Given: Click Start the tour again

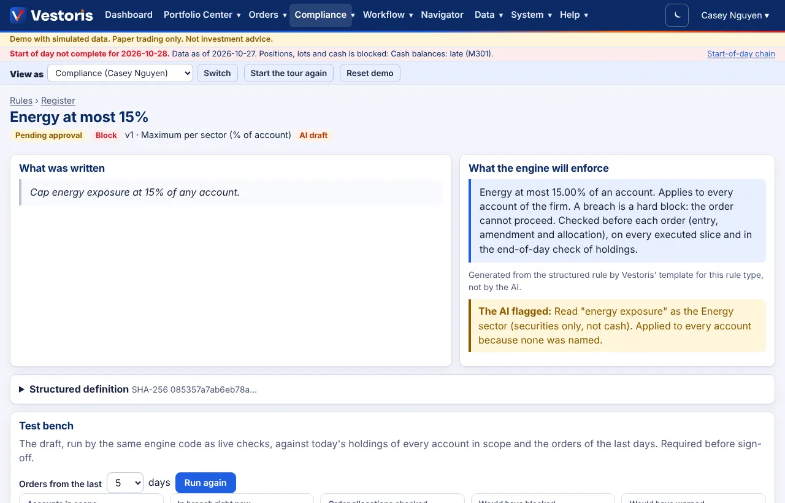Looking at the screenshot, I should [x=289, y=73].
